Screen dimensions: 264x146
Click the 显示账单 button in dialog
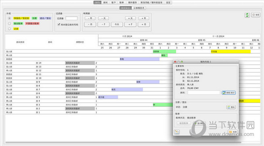199,123
